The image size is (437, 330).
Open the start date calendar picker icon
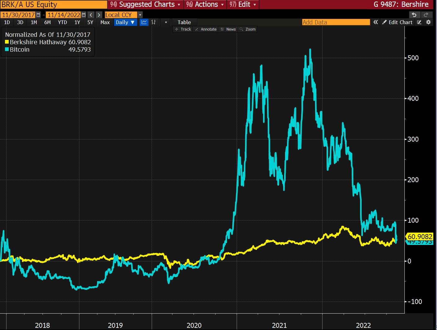(x=38, y=15)
